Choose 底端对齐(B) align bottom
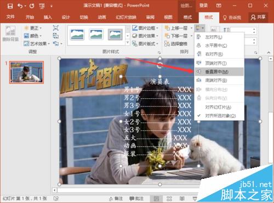Viewport: 274px width, 203px height. (x=219, y=80)
